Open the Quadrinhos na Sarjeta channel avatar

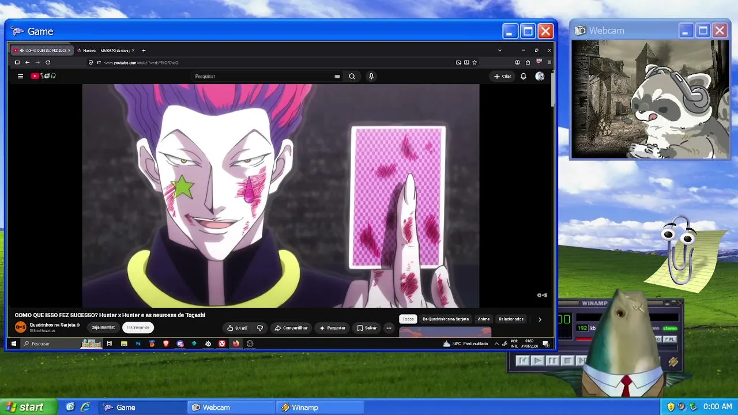(21, 327)
